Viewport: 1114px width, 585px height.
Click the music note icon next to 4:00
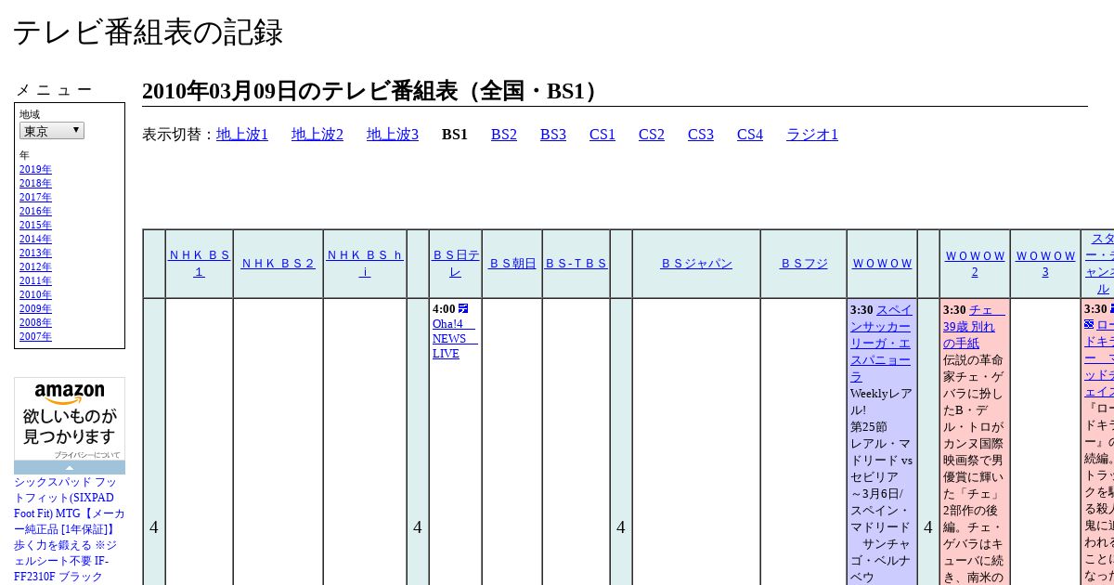point(463,308)
